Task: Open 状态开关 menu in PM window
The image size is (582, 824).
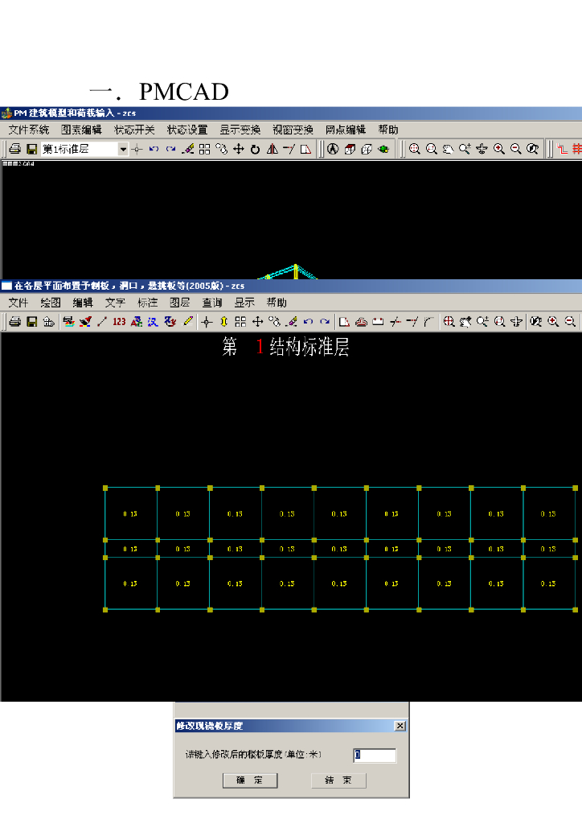Action: pos(134,130)
